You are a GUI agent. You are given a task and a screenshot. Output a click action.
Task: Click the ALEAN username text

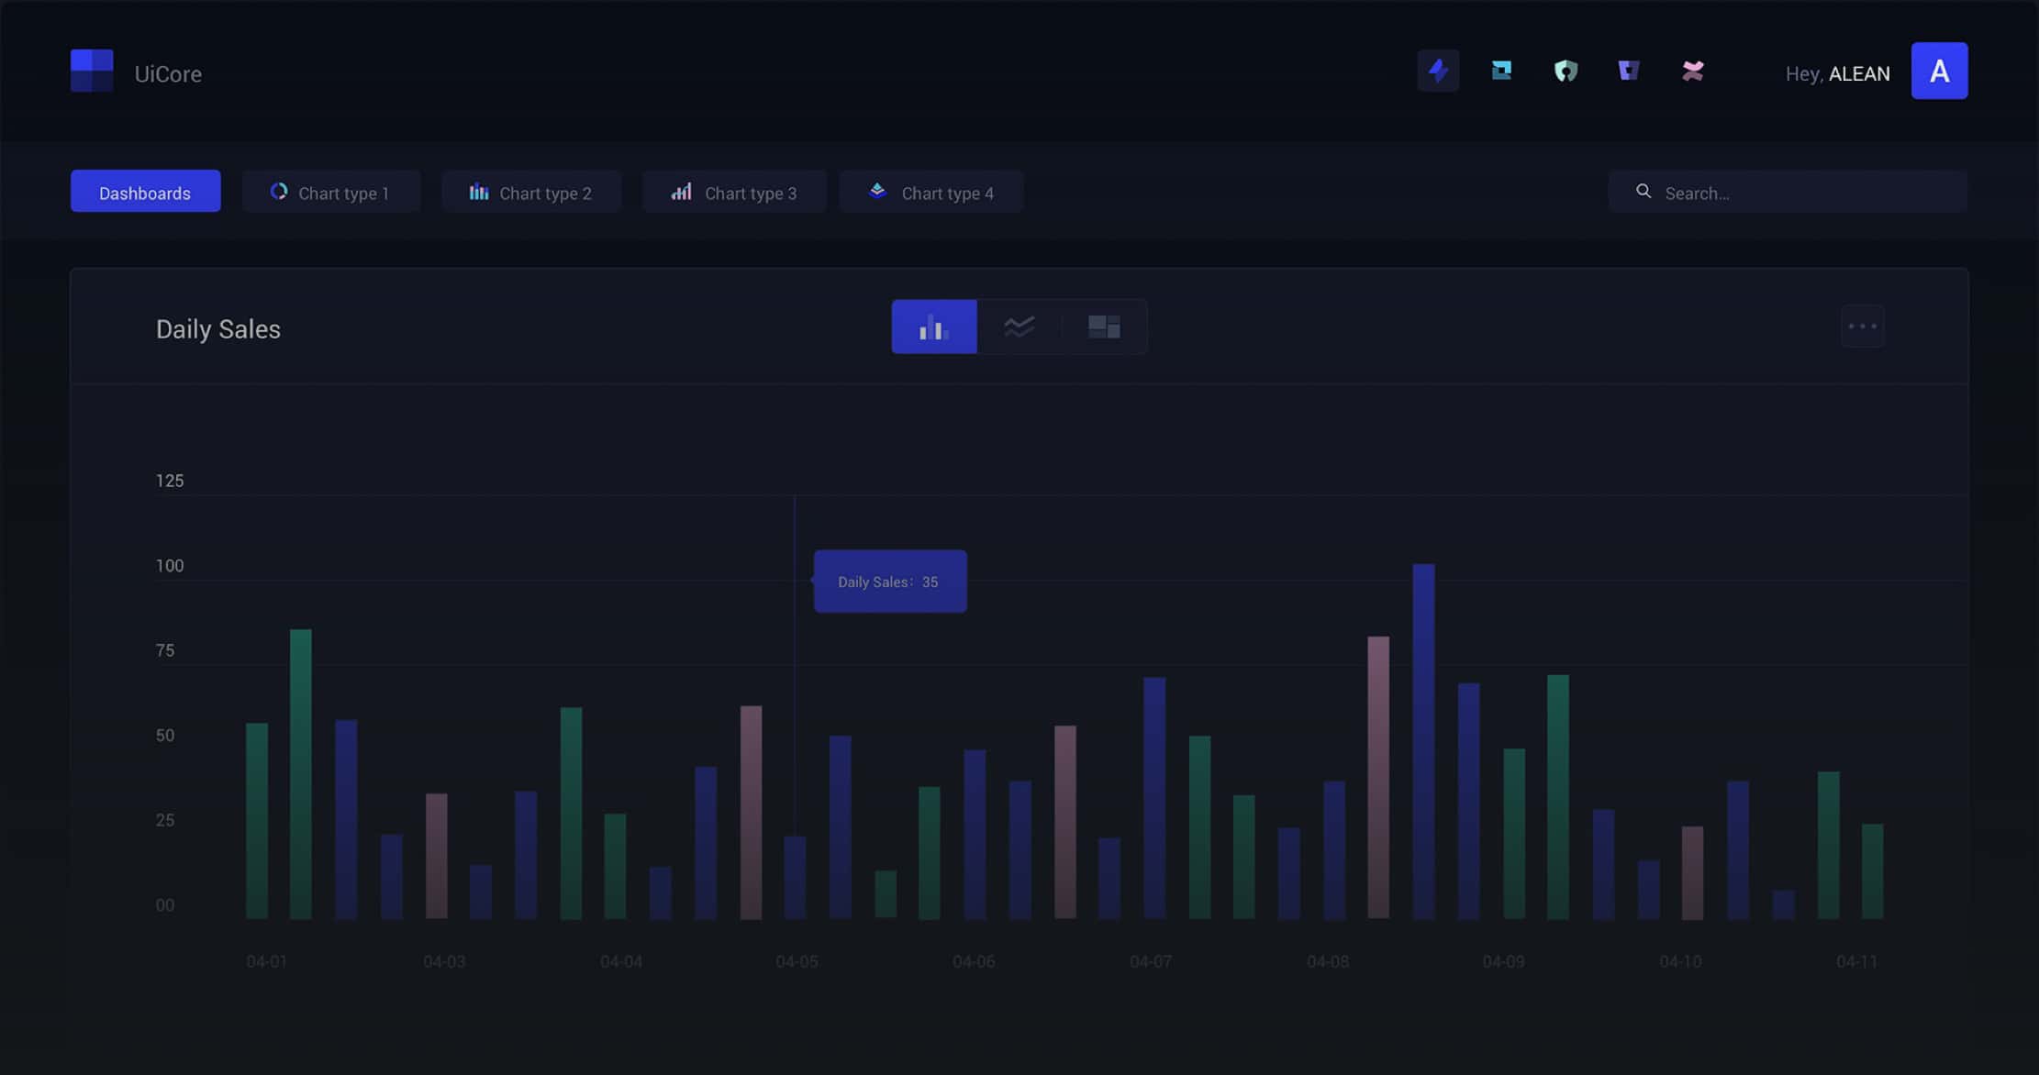click(x=1859, y=73)
